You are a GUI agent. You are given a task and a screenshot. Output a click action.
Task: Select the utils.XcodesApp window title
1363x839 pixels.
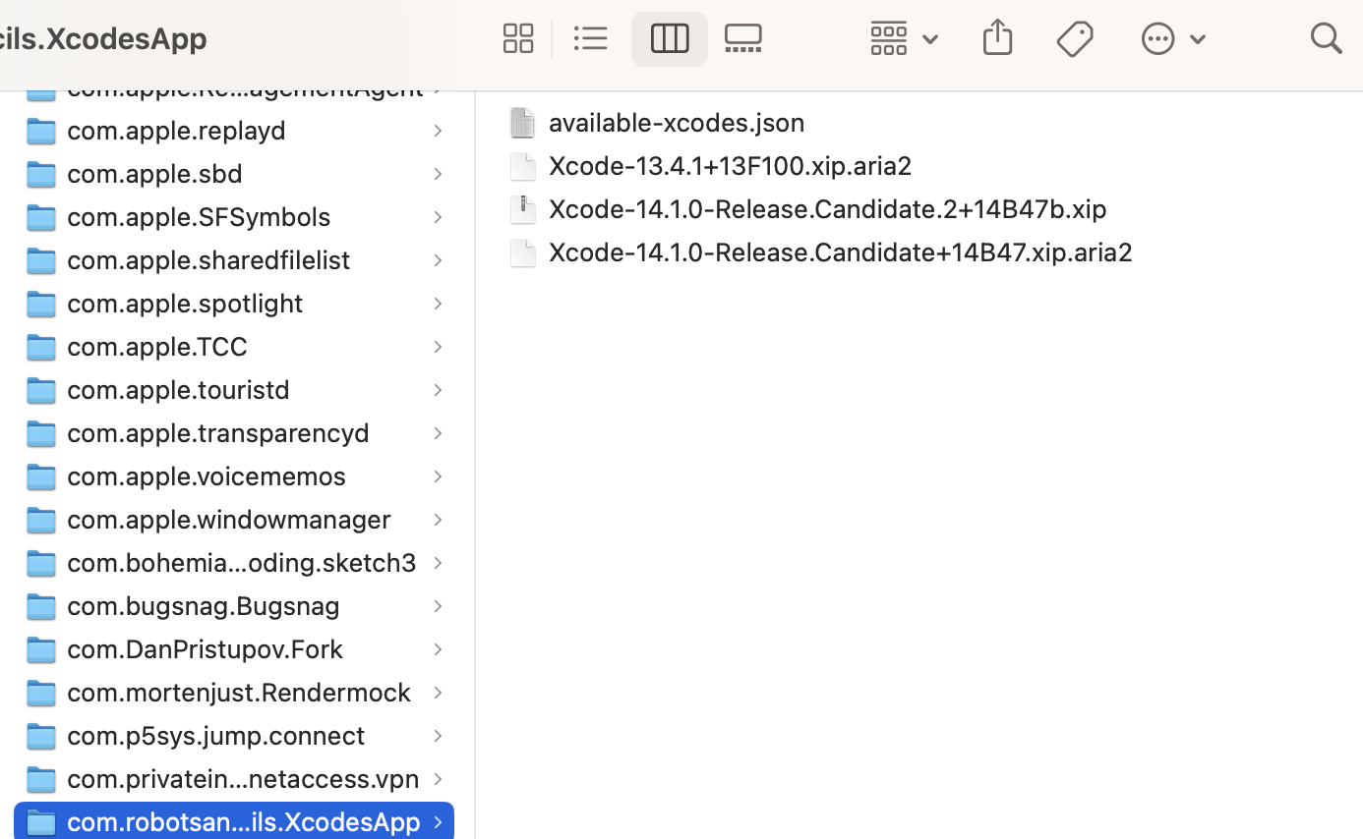[x=103, y=38]
